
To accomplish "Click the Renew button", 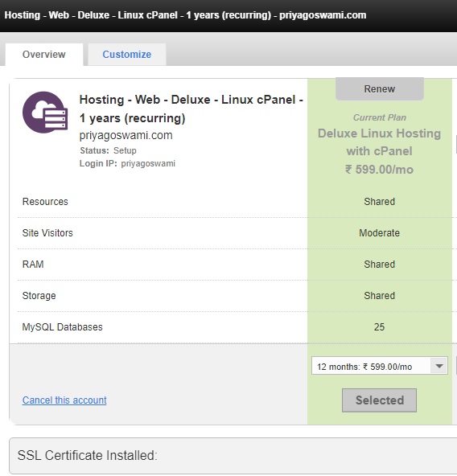I will pos(380,89).
